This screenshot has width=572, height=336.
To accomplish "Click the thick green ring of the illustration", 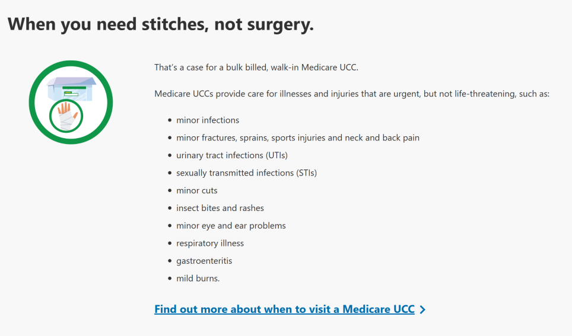I will tap(34, 102).
